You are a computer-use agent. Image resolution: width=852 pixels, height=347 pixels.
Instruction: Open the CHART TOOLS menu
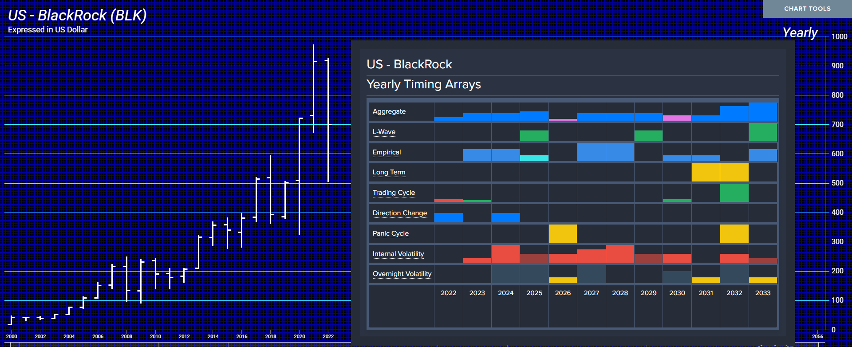[807, 8]
